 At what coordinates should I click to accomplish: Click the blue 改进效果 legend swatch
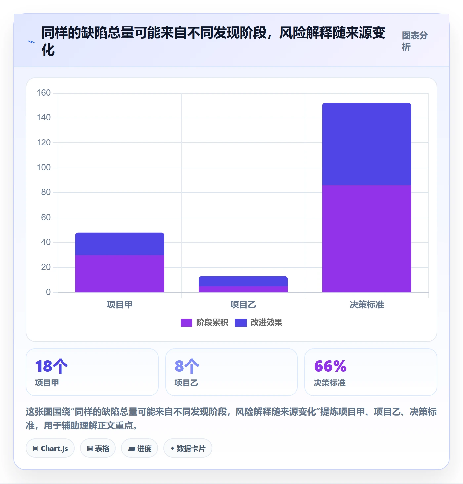pyautogui.click(x=241, y=323)
